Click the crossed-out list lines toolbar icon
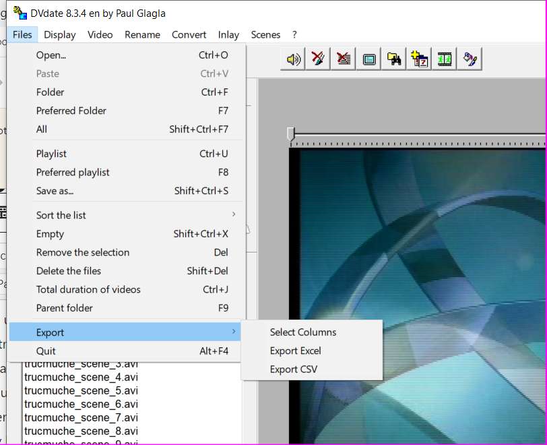 click(344, 59)
